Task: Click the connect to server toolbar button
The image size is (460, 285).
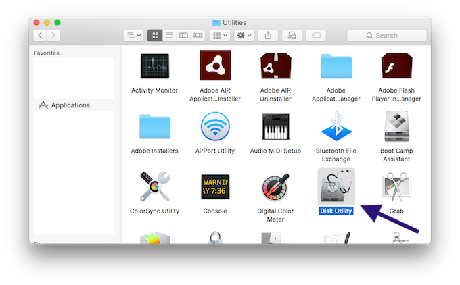Action: [x=292, y=35]
